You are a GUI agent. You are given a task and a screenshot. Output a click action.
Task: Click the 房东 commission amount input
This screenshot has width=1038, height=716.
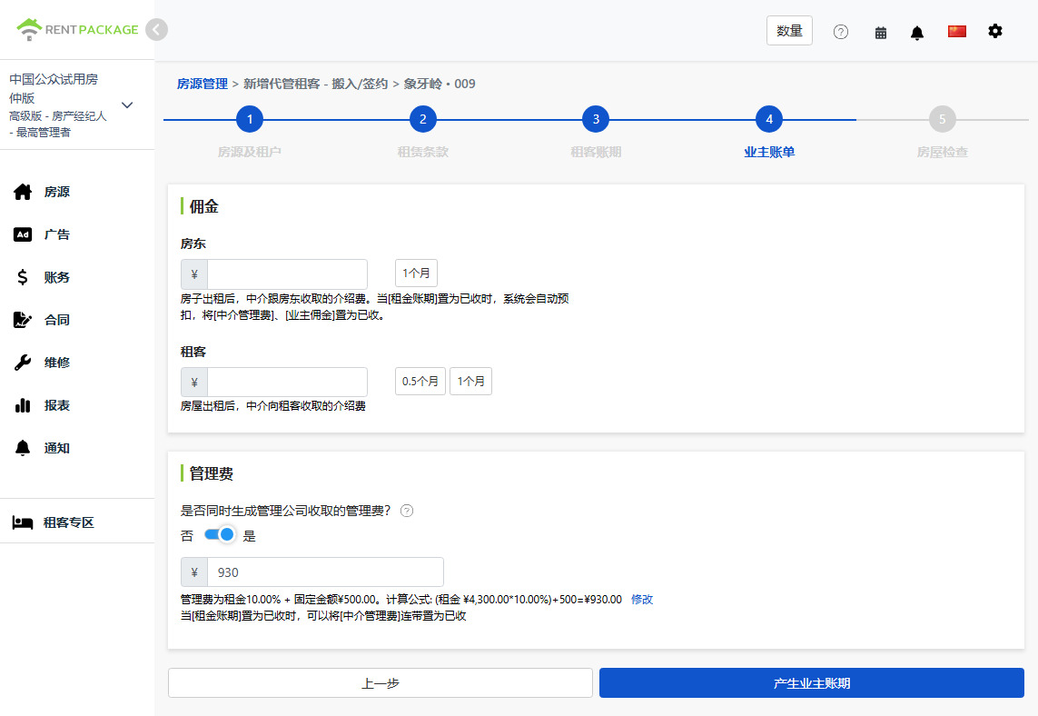tap(287, 273)
